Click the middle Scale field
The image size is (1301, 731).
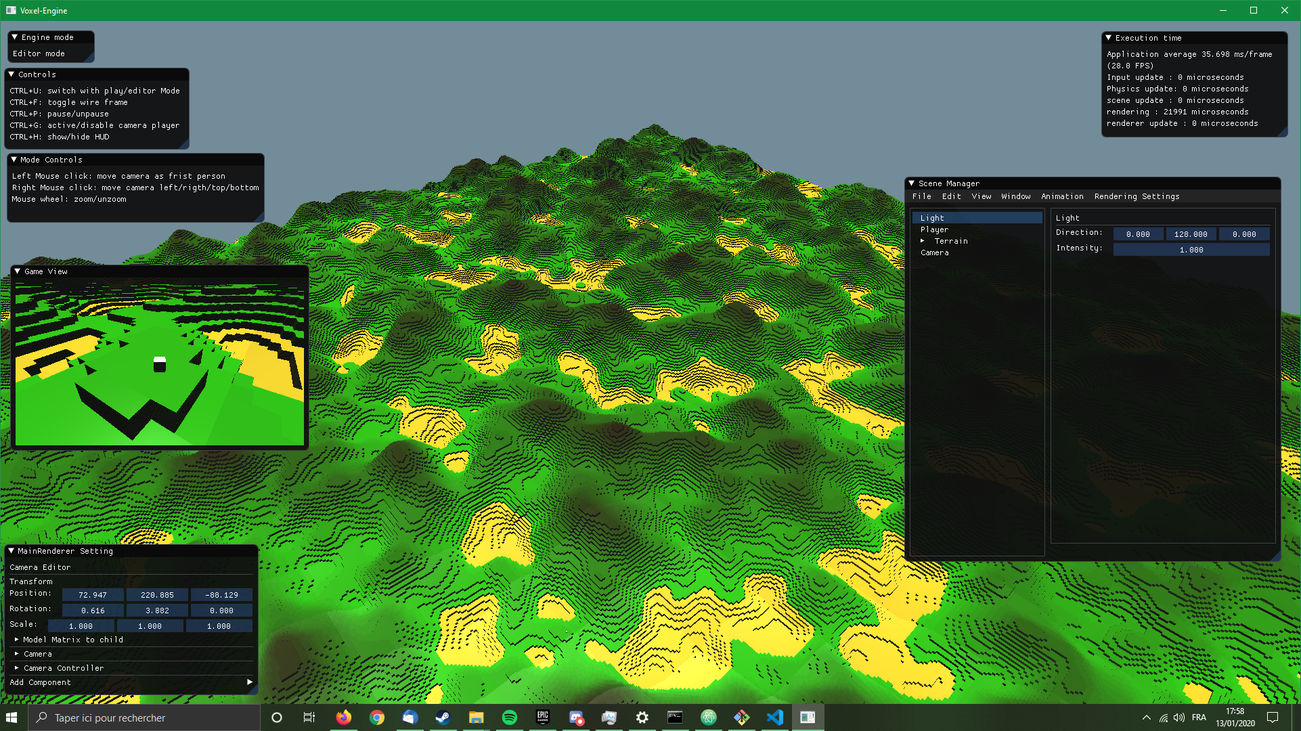pos(150,626)
